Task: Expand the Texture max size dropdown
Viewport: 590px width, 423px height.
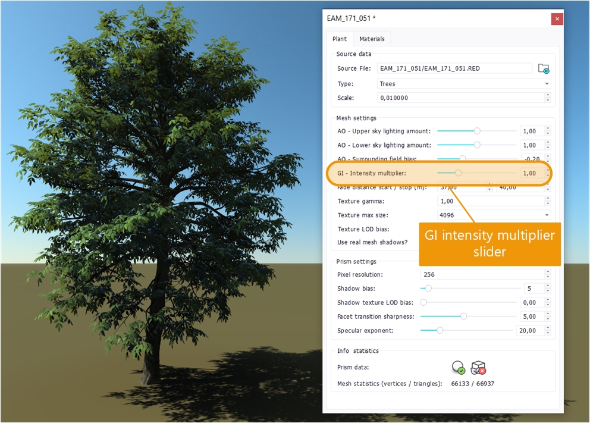Action: tap(493, 215)
